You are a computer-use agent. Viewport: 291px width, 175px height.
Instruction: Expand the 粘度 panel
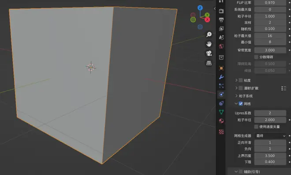coord(236,80)
